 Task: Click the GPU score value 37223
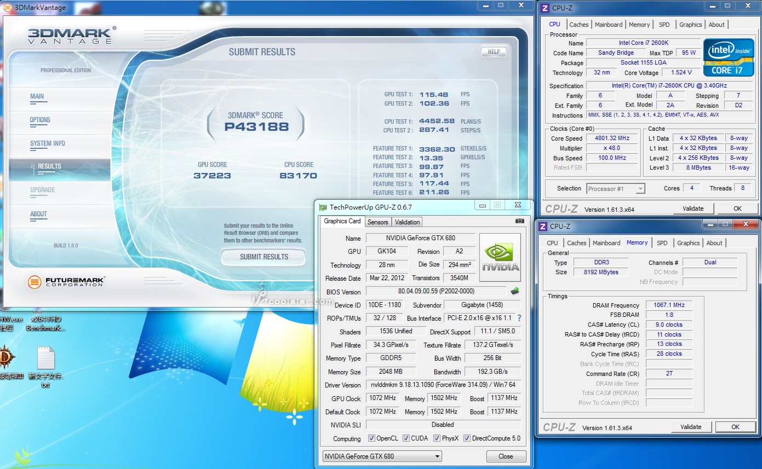pos(212,176)
